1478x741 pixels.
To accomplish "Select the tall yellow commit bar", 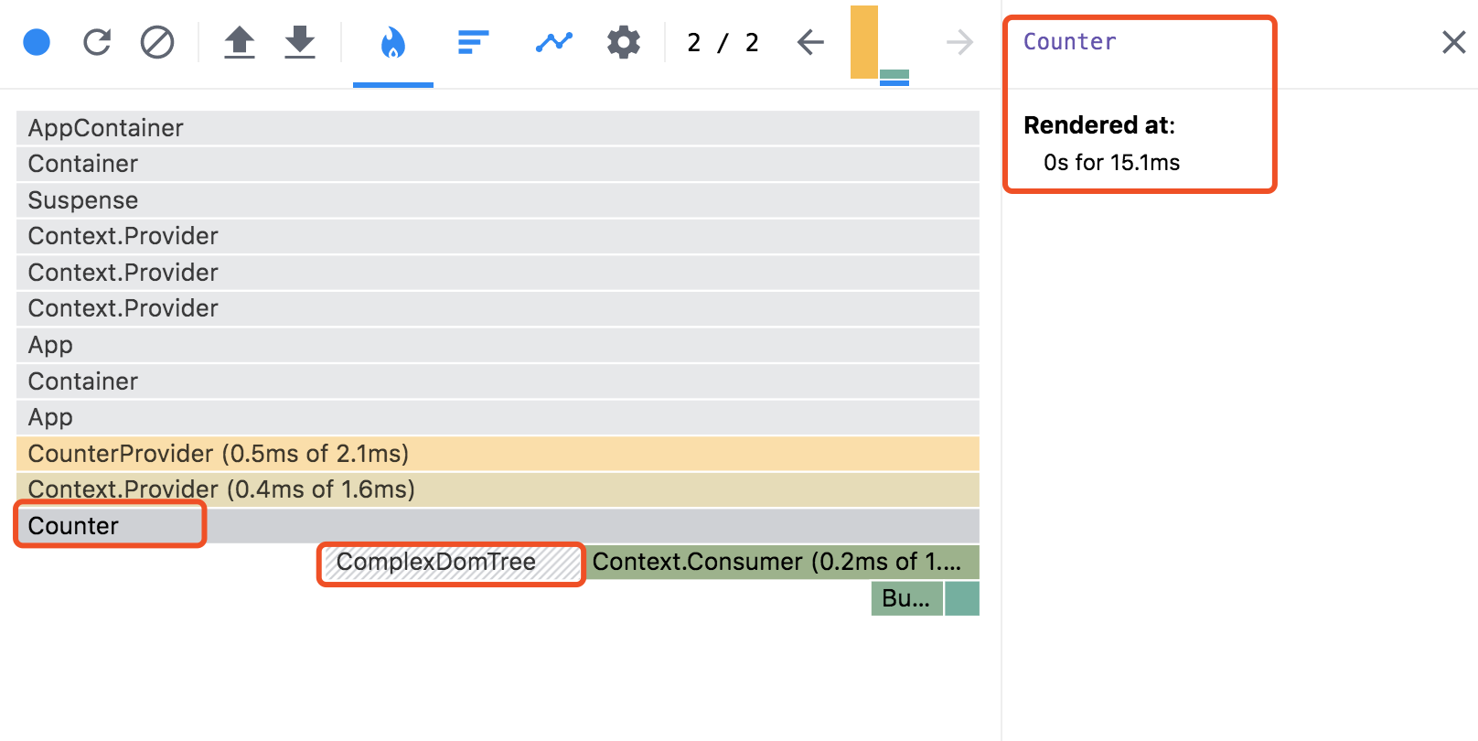I will click(864, 42).
